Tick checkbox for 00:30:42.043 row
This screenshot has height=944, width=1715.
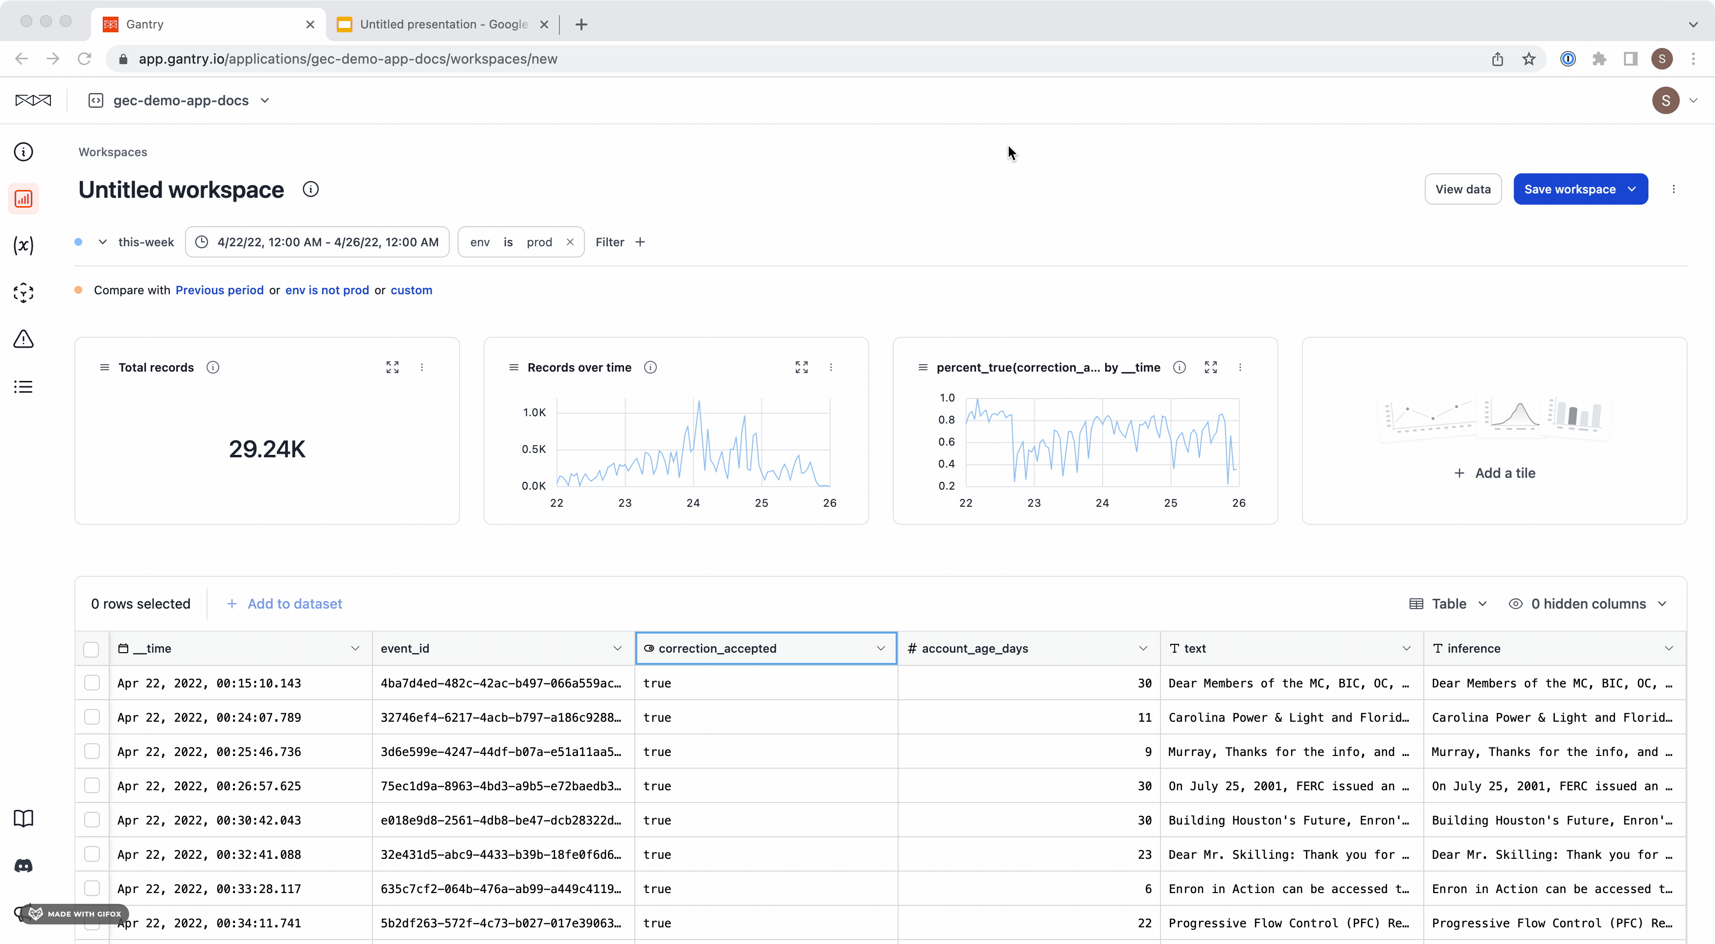[x=92, y=820]
